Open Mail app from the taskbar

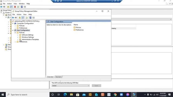tap(84, 95)
